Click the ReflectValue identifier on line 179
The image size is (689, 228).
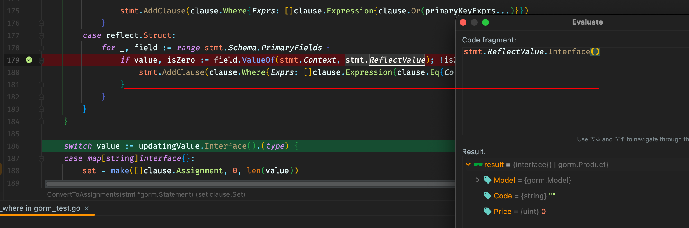(397, 60)
